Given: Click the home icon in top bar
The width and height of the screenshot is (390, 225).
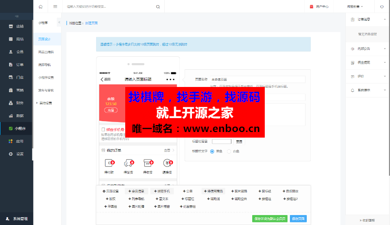Looking at the screenshot, I should [x=41, y=6].
